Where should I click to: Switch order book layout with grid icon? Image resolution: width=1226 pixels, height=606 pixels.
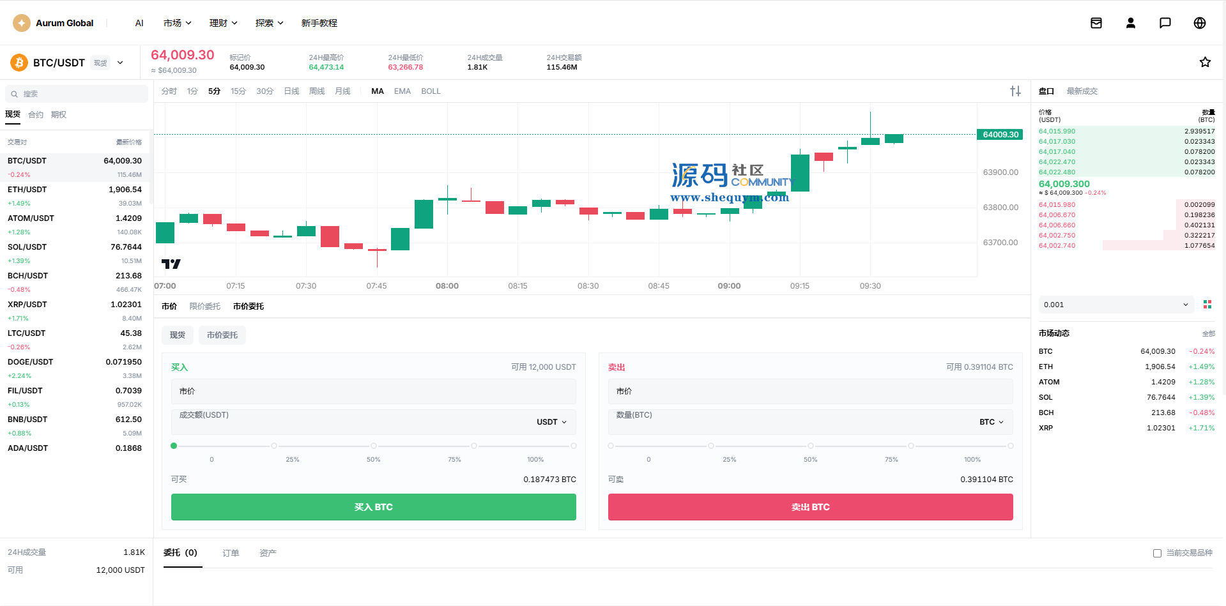[1207, 305]
